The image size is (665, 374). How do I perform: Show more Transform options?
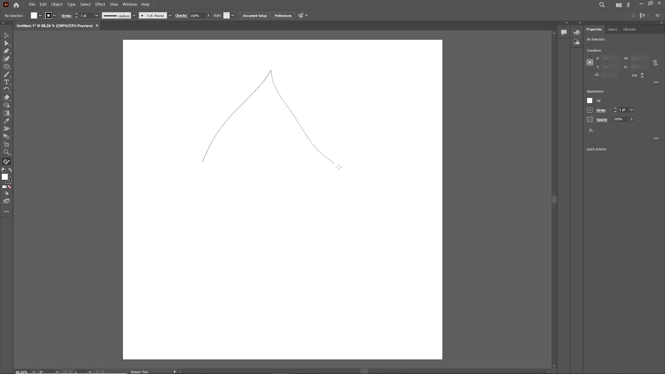tap(656, 82)
